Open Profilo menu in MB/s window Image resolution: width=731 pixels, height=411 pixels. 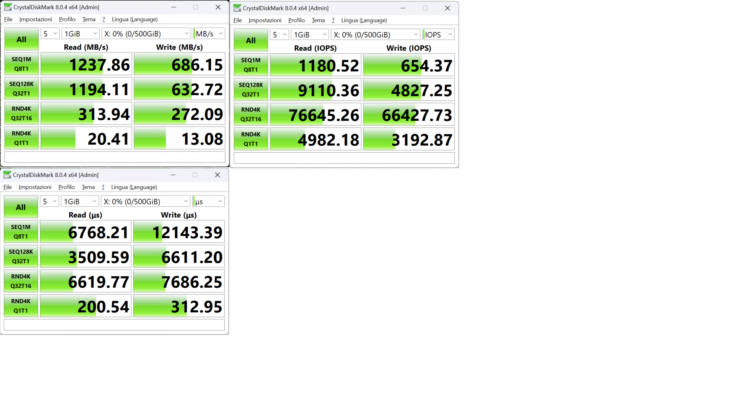pos(67,19)
